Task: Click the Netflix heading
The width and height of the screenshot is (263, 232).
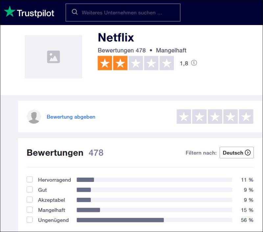Action: pos(116,37)
